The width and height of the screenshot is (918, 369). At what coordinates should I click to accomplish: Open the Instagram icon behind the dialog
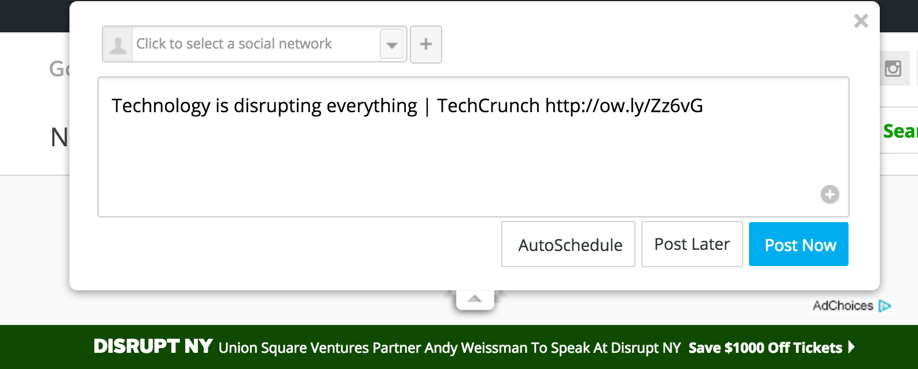pos(893,69)
